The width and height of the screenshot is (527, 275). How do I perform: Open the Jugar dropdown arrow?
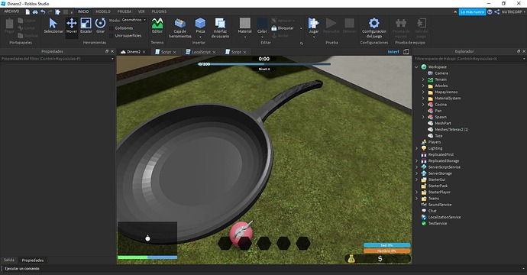[314, 37]
